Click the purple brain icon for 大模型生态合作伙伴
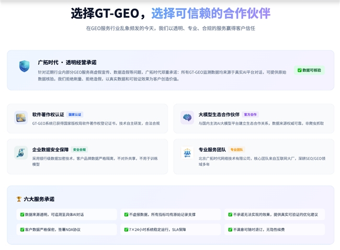 [x=187, y=118]
